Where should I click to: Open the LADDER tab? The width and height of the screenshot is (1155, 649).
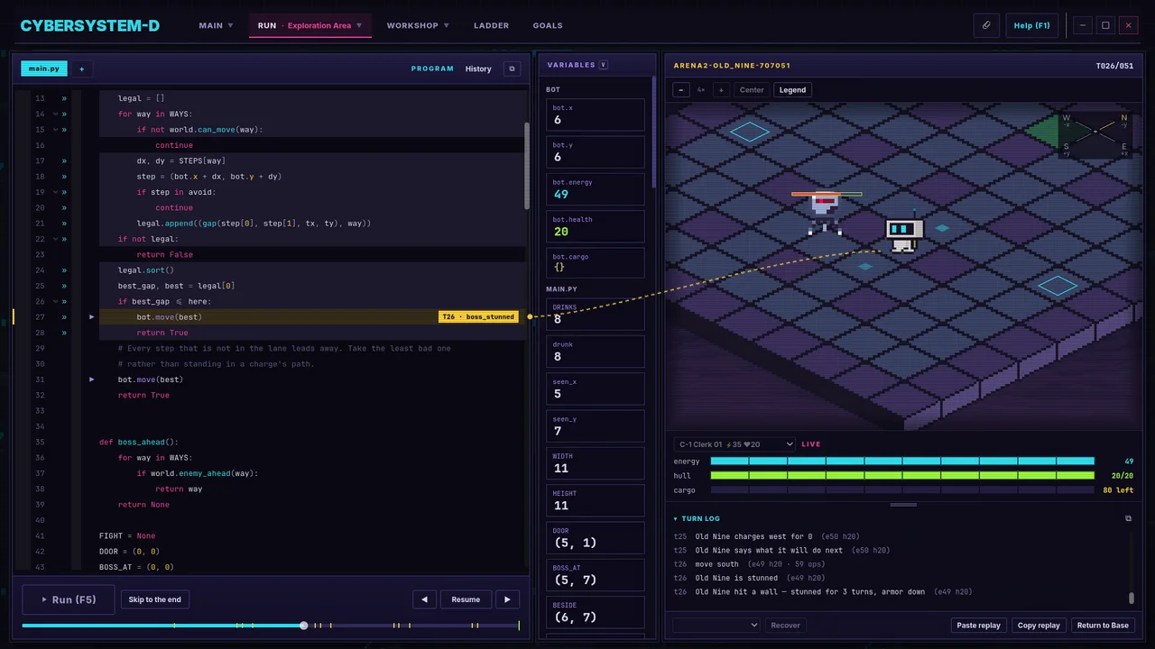(x=491, y=25)
